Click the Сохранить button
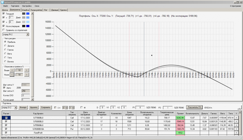Viewport: 243px width, 140px height. click(46, 107)
